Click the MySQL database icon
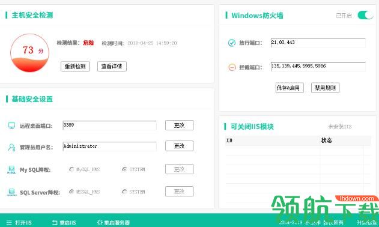 click(x=11, y=169)
